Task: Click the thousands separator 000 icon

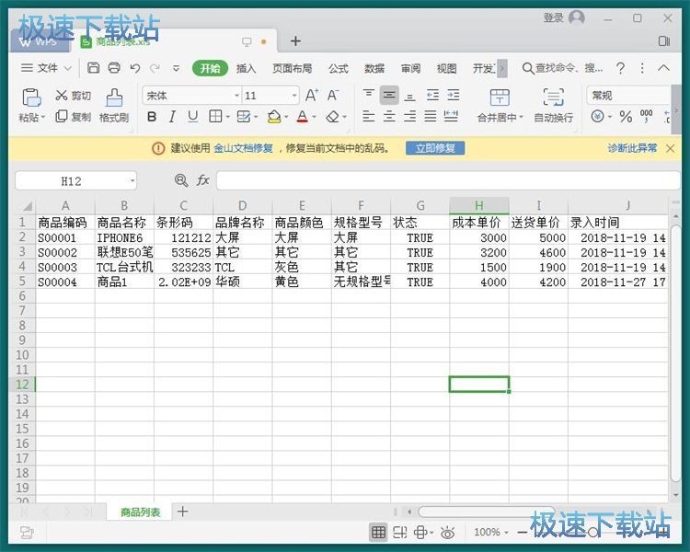Action: [647, 116]
